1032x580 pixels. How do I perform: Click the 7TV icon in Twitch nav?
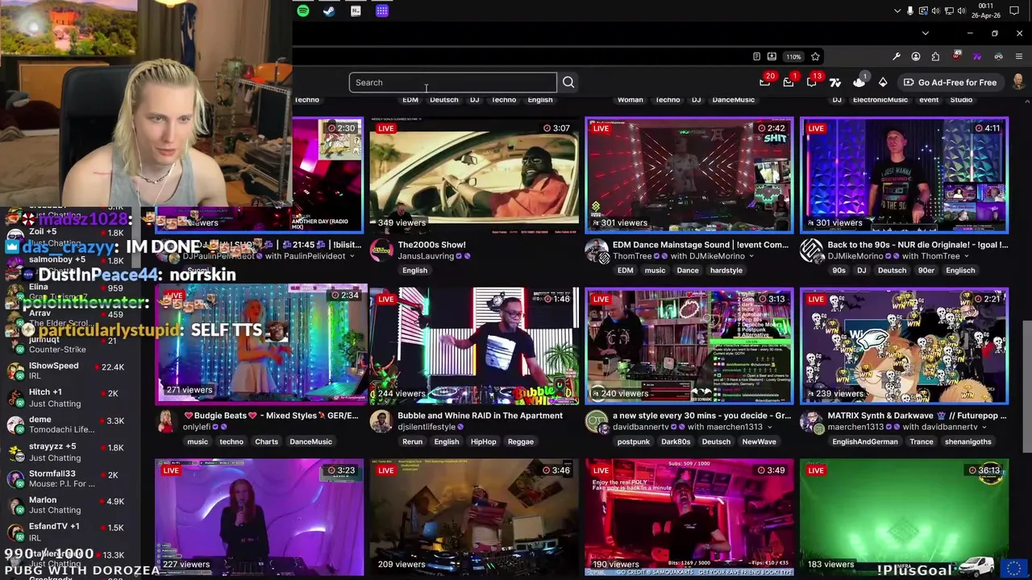pyautogui.click(x=835, y=82)
